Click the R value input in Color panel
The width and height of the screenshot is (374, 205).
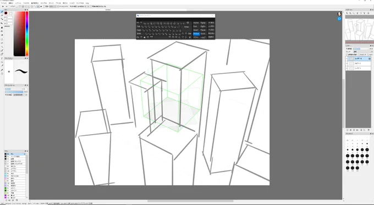click(x=9, y=18)
